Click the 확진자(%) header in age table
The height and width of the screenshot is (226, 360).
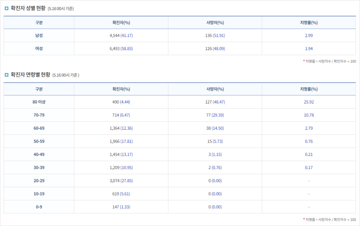121,89
